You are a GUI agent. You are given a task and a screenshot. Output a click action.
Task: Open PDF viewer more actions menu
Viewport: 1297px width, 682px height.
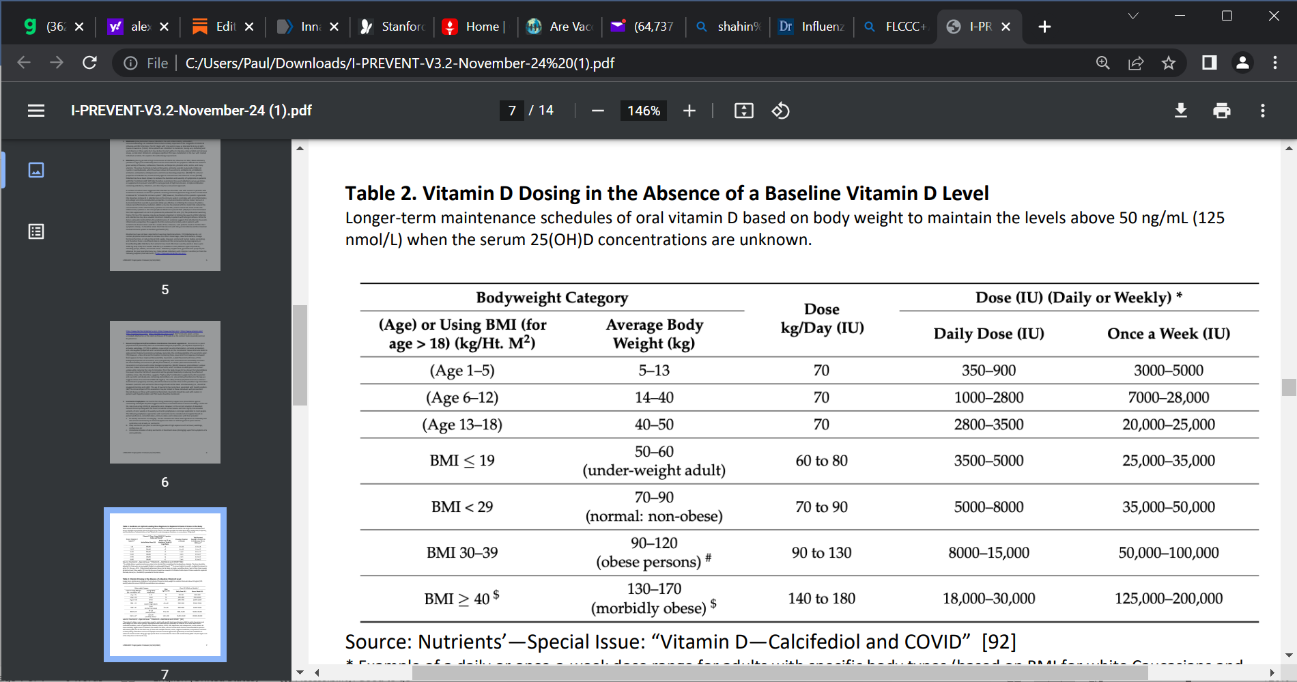tap(1263, 111)
